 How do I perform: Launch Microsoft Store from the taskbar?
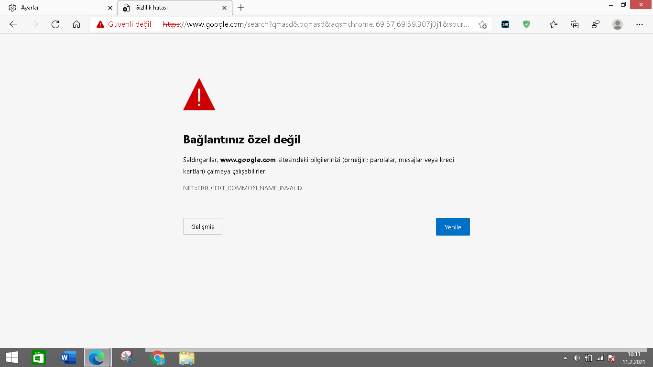click(38, 357)
